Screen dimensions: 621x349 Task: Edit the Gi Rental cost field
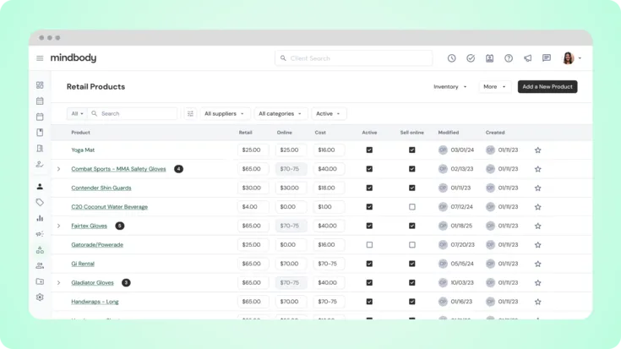(330, 264)
